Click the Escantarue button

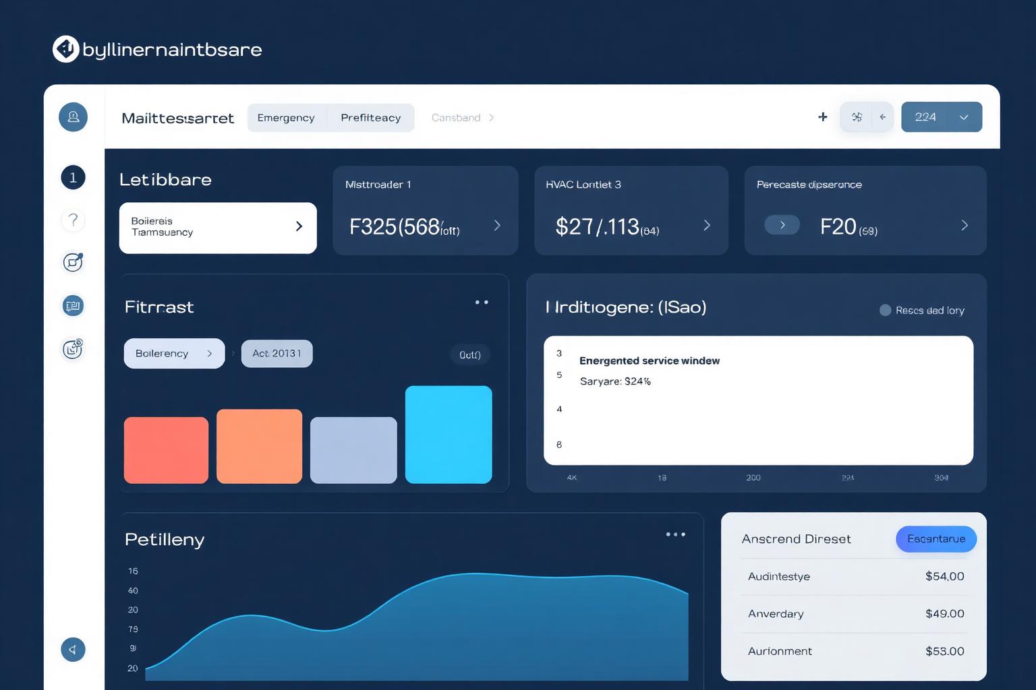(x=936, y=539)
